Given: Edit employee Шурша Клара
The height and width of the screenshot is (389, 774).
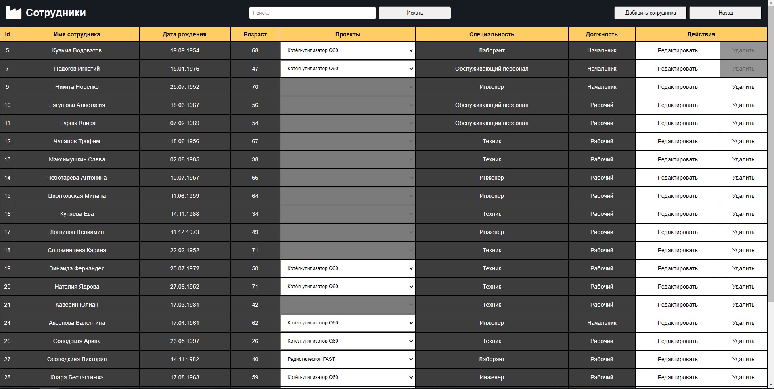Looking at the screenshot, I should click(678, 123).
